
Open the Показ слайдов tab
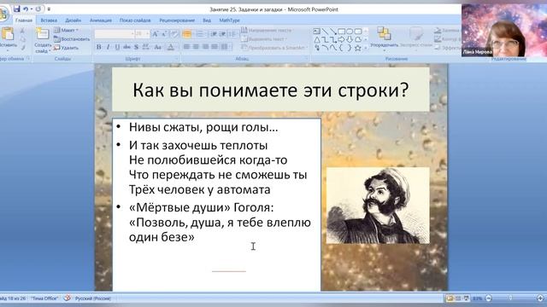[135, 20]
